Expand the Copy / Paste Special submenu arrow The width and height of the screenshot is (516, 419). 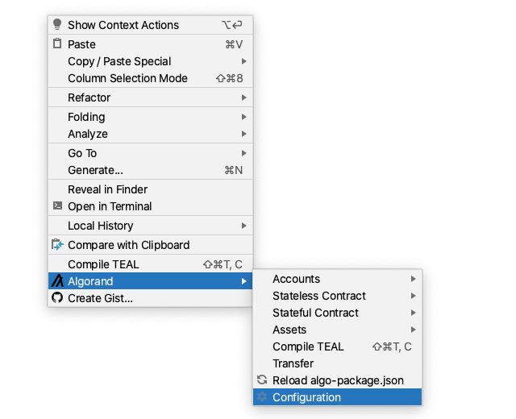pos(243,61)
